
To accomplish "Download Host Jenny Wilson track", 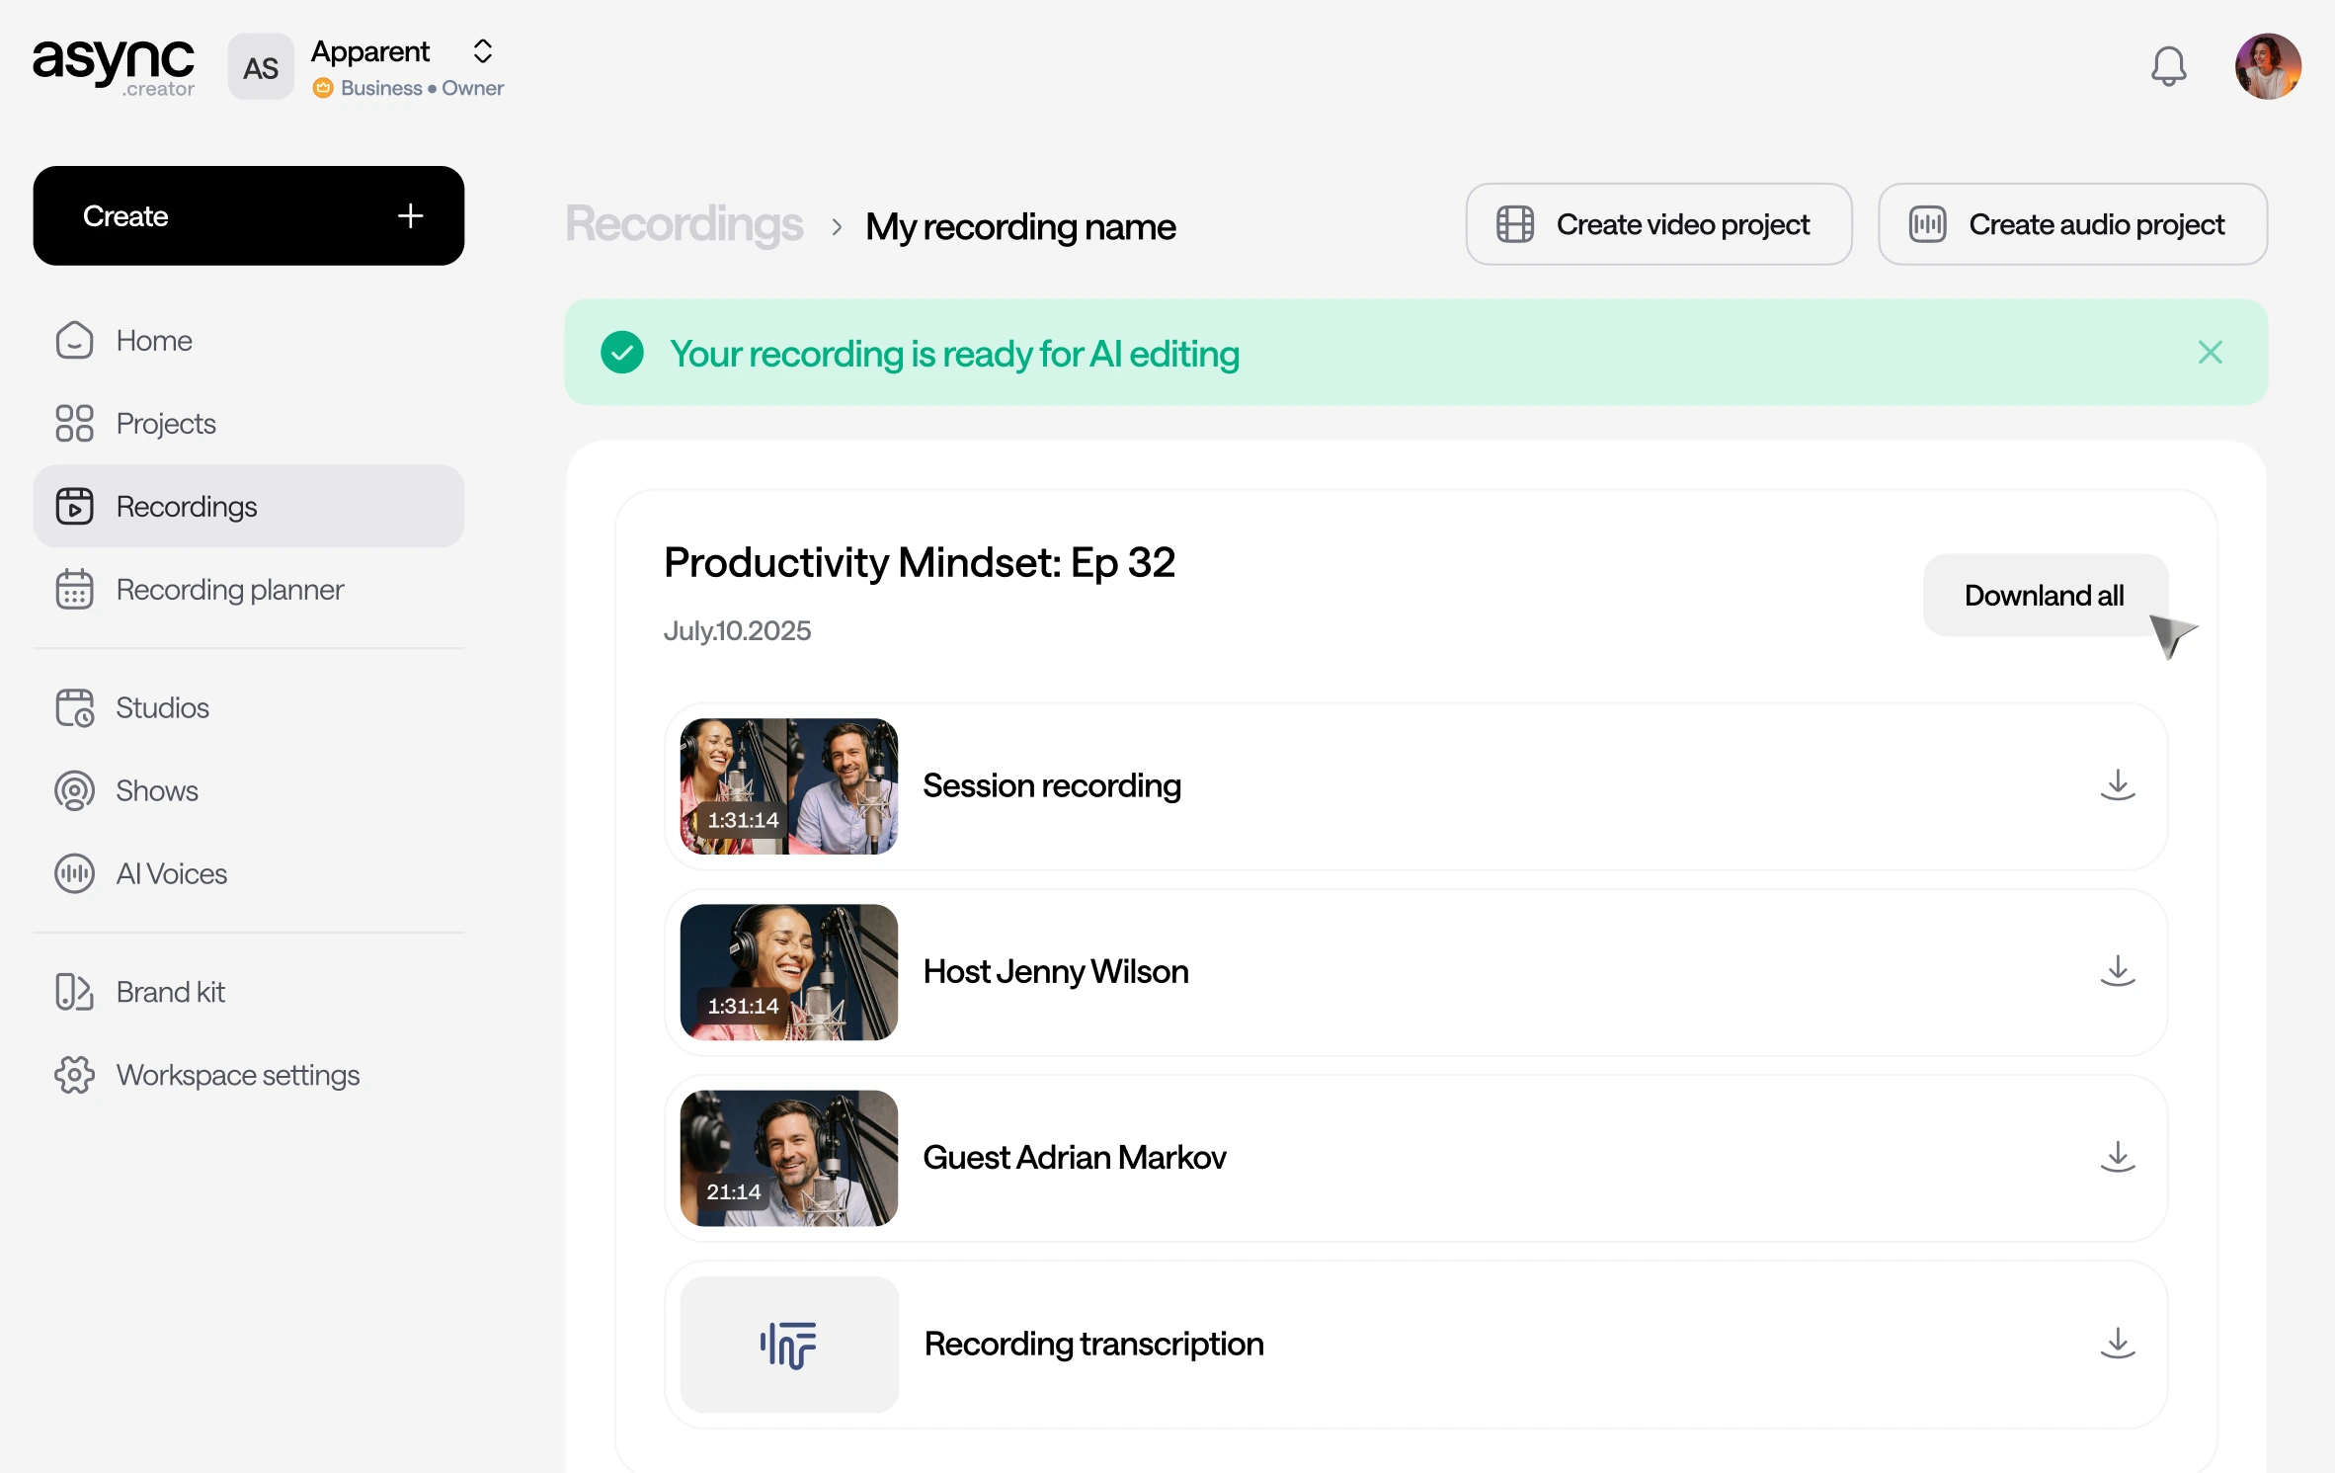I will click(2117, 971).
